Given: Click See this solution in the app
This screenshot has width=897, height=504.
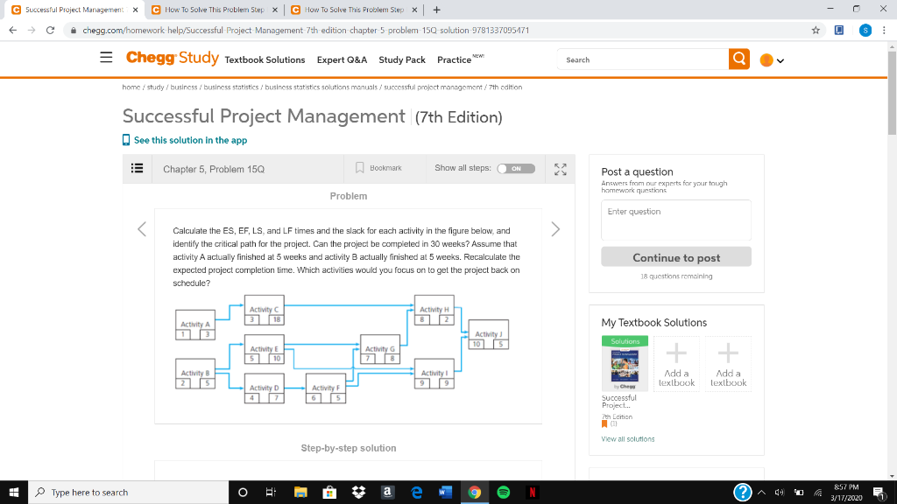Looking at the screenshot, I should [x=185, y=140].
